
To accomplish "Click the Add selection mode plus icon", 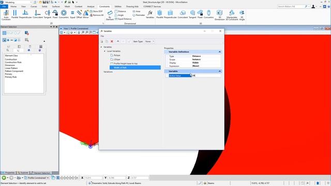I will [8, 40].
